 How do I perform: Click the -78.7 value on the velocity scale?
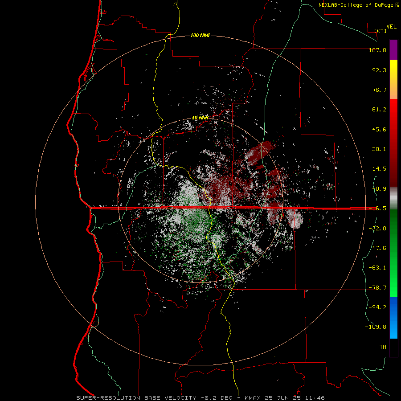377,288
